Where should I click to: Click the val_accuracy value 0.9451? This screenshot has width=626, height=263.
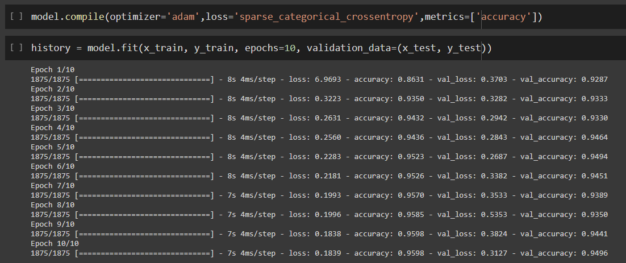pyautogui.click(x=594, y=176)
